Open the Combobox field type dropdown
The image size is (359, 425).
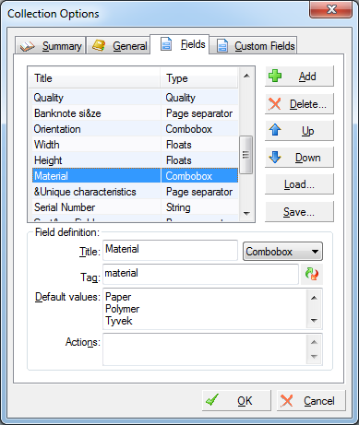click(x=282, y=252)
